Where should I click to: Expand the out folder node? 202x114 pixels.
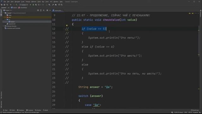click(5, 17)
